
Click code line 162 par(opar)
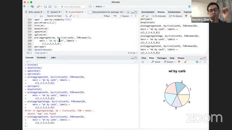point(40,47)
